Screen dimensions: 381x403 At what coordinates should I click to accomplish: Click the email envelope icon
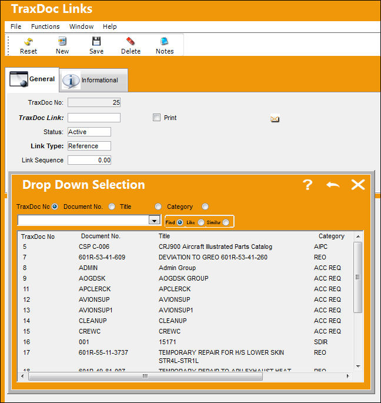(275, 119)
